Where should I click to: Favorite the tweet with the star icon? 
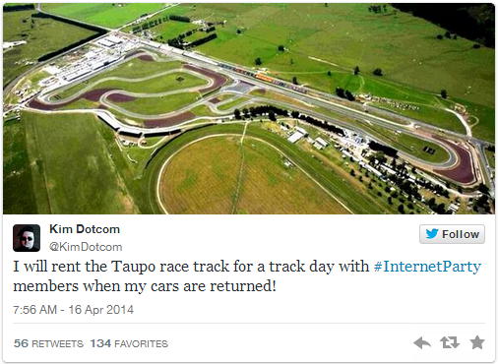click(x=477, y=342)
